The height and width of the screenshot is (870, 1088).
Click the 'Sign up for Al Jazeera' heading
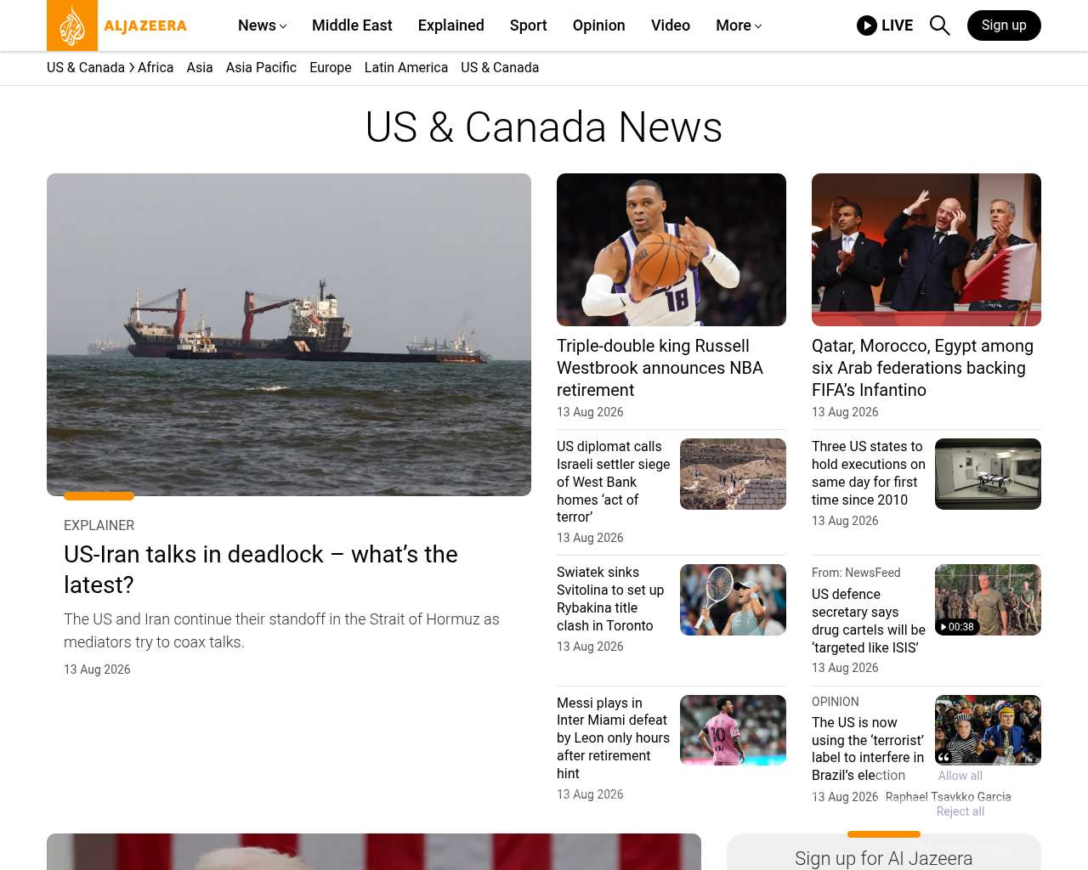[884, 858]
